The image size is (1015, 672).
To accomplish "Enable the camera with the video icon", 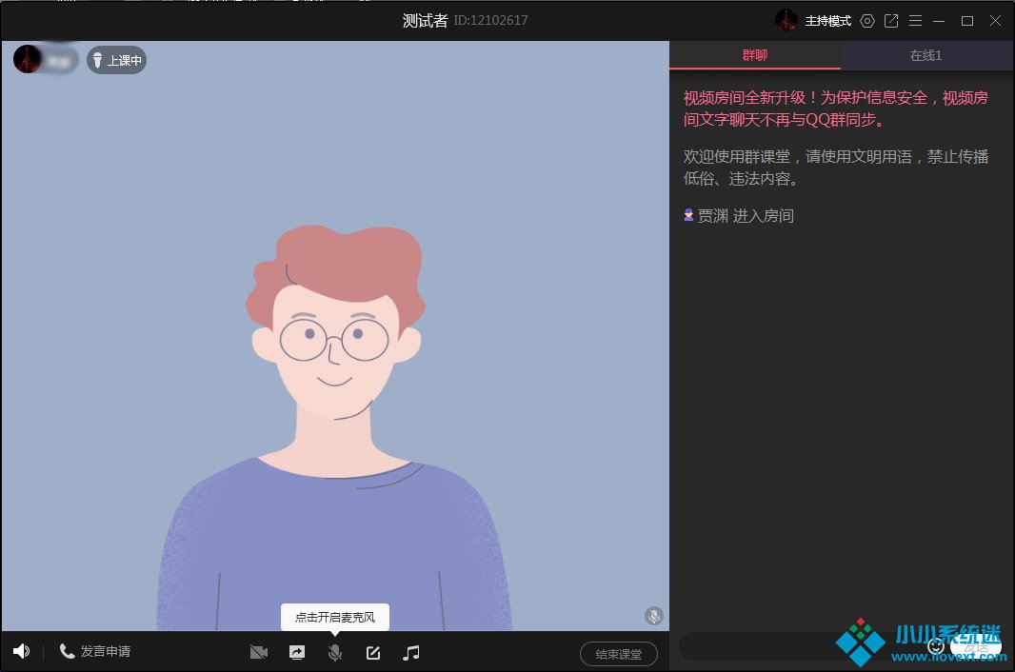I will pyautogui.click(x=259, y=652).
